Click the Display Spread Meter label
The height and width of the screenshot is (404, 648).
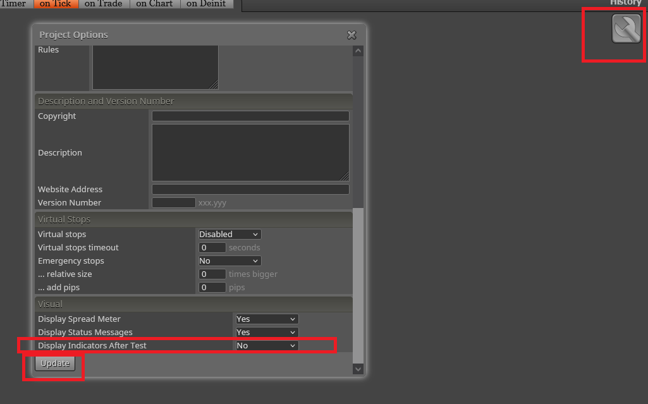click(x=80, y=319)
